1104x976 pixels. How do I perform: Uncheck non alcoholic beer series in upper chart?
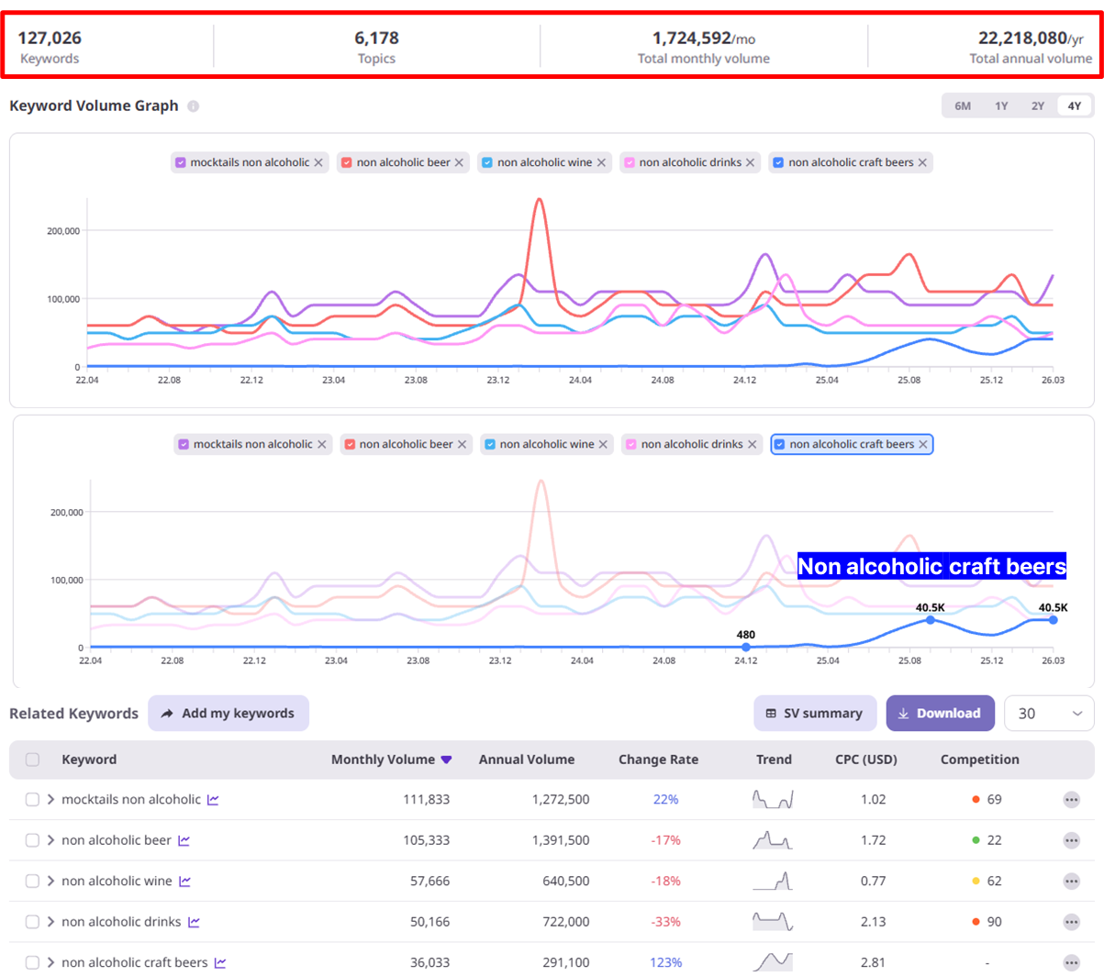(347, 162)
